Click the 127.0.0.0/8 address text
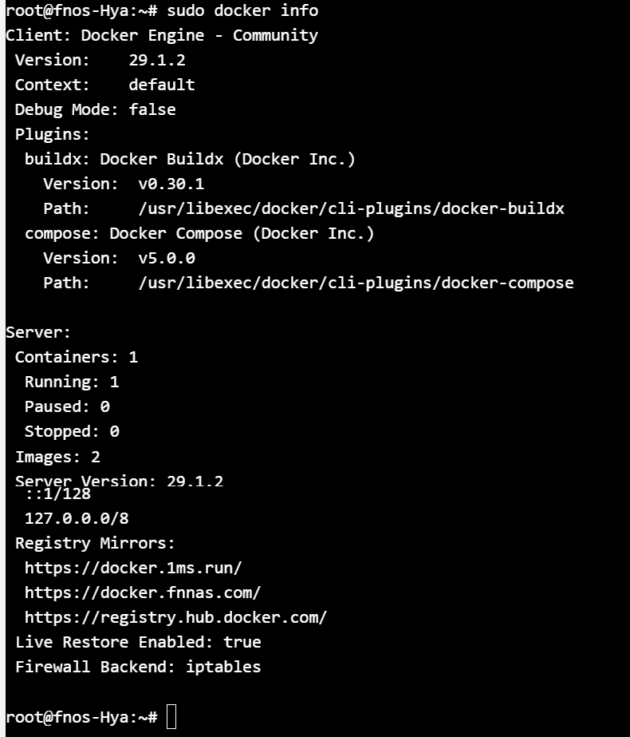The width and height of the screenshot is (630, 737). coord(77,518)
